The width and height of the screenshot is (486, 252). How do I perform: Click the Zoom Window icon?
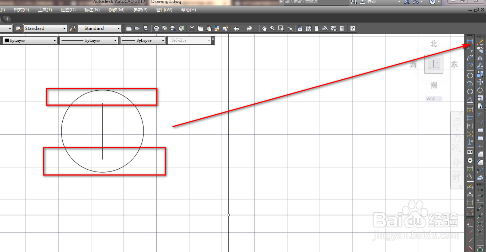click(281, 28)
